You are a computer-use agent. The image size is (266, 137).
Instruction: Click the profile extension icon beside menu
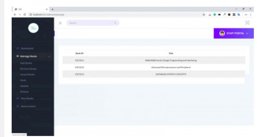(x=246, y=15)
